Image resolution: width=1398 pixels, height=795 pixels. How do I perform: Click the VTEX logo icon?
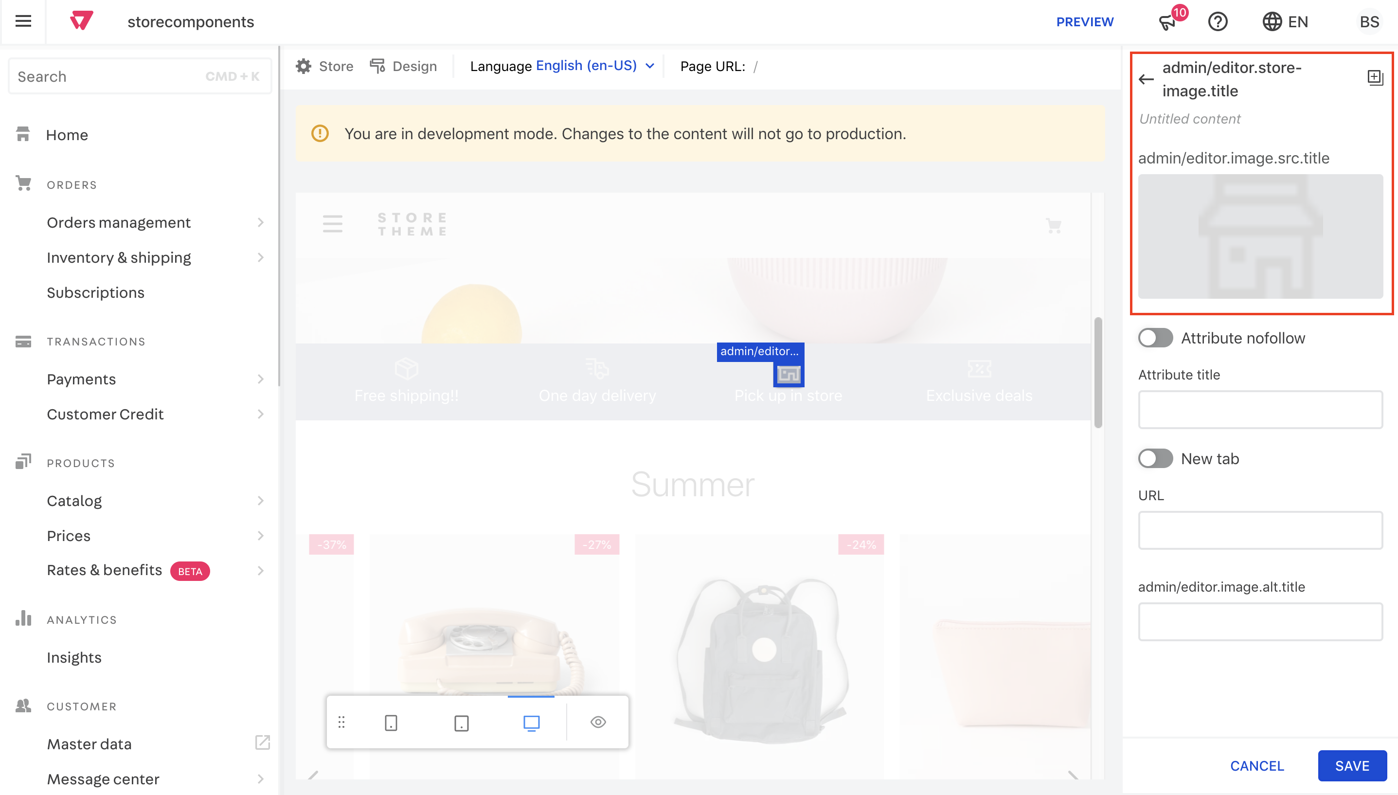point(81,21)
